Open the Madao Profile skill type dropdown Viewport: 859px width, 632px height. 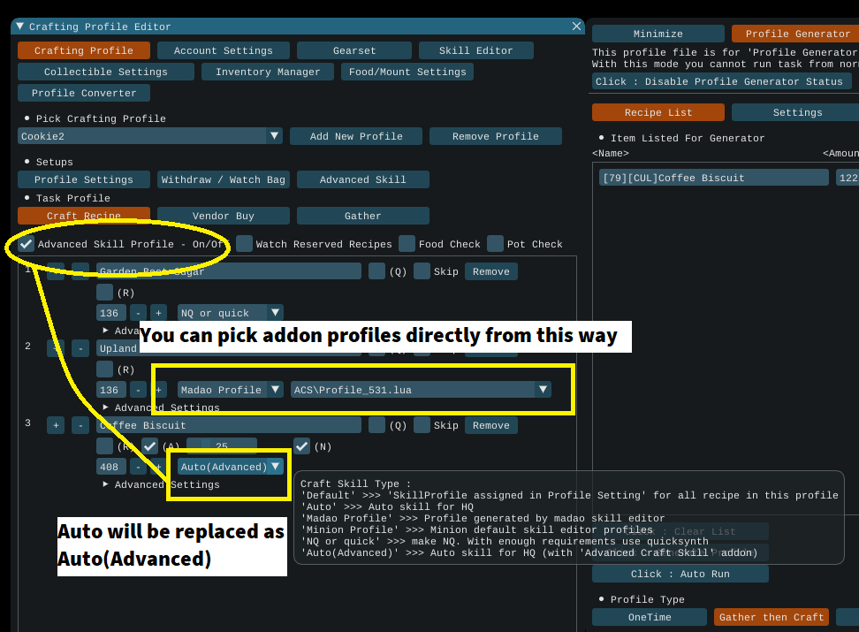(x=275, y=390)
